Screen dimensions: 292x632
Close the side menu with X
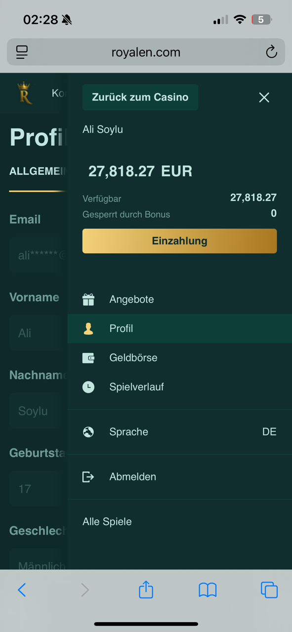coord(264,97)
